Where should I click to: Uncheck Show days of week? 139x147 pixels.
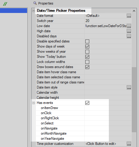tap(87, 46)
